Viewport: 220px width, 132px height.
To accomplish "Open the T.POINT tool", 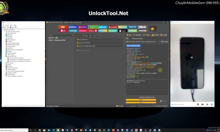I will coord(146,35).
